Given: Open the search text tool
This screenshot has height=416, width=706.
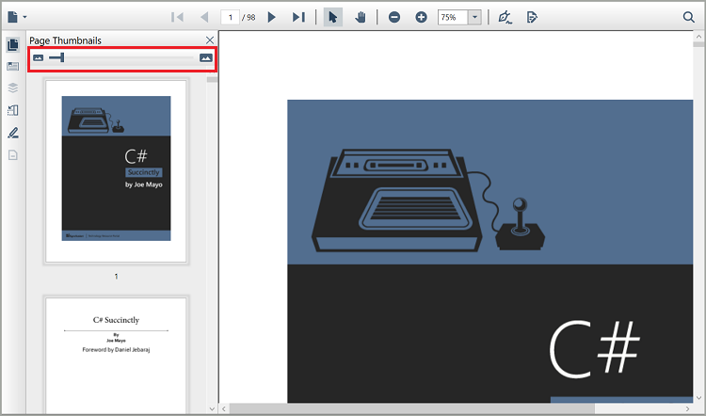Looking at the screenshot, I should (x=689, y=17).
